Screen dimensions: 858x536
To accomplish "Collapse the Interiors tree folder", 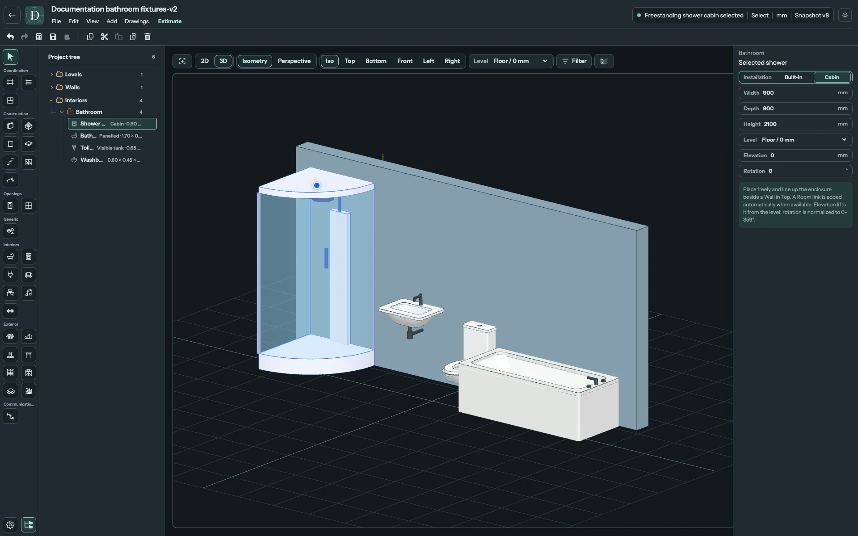I will (51, 100).
